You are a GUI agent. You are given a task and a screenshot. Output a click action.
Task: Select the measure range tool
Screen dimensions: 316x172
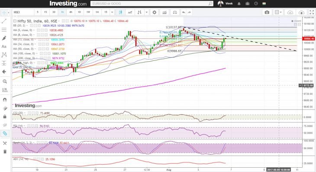coord(4,63)
